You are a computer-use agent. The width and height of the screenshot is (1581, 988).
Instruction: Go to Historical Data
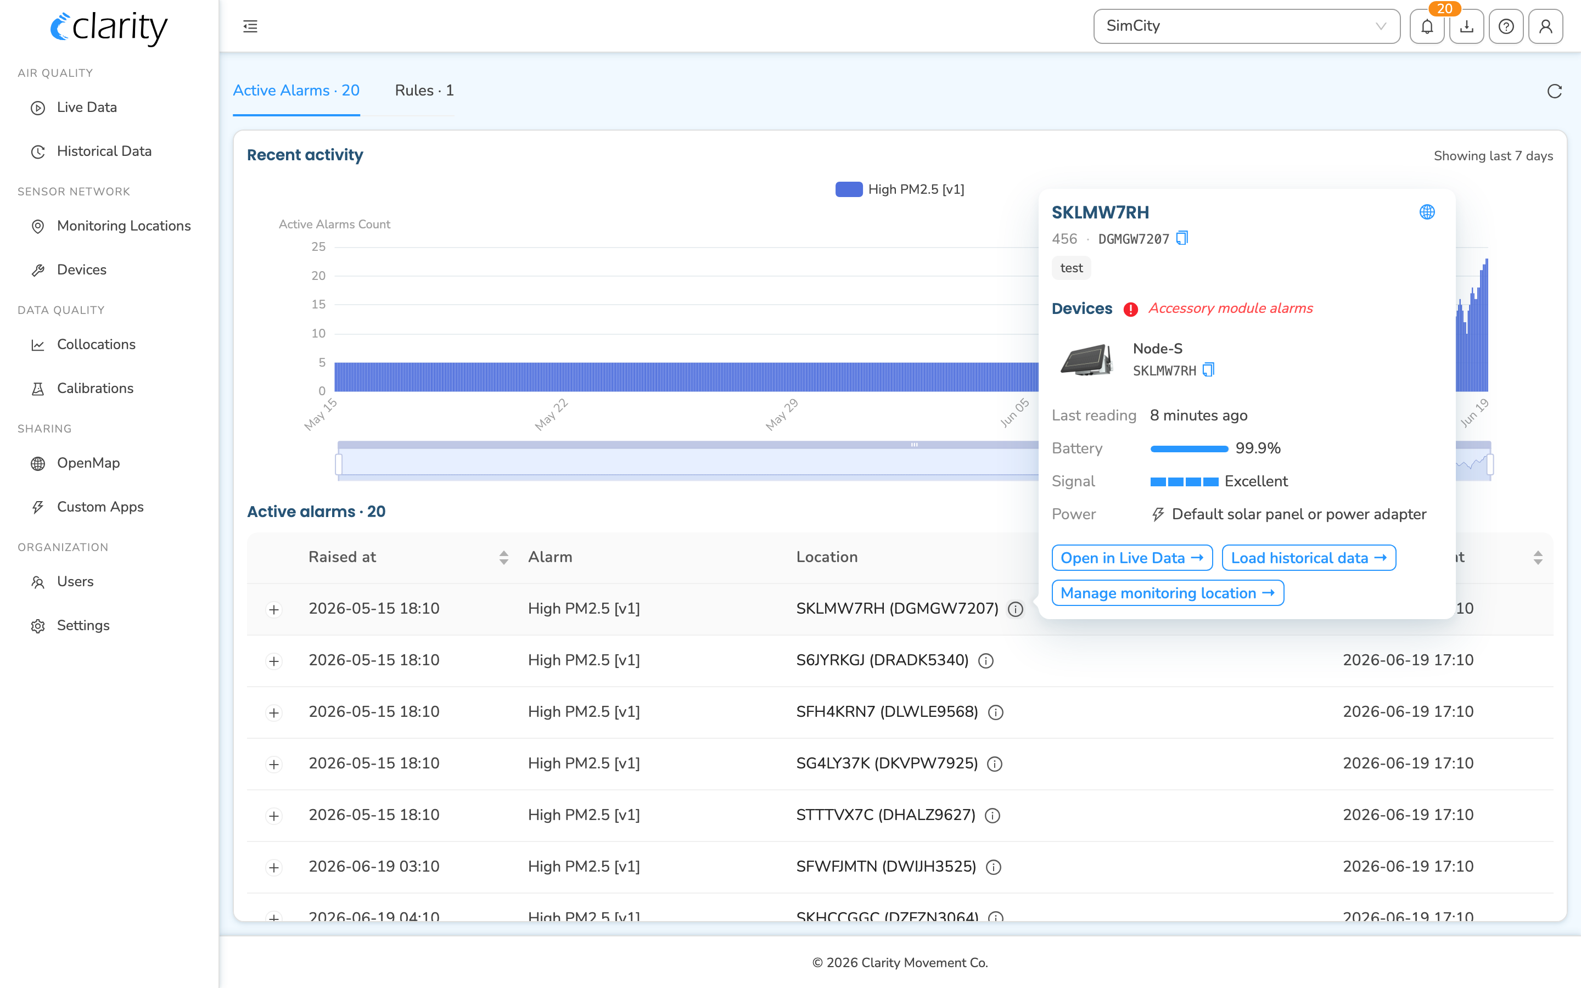click(104, 151)
